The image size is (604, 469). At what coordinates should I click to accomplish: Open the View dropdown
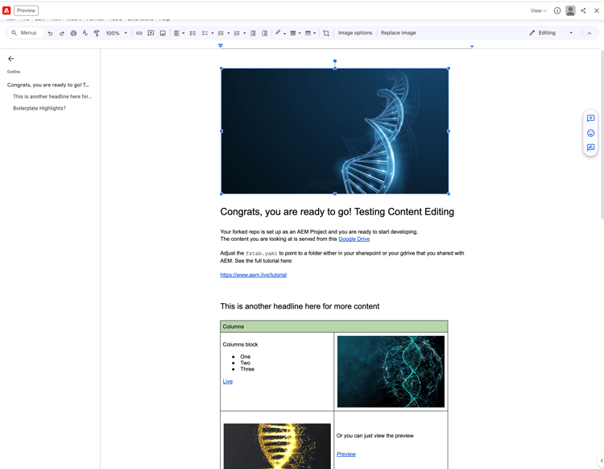click(538, 10)
